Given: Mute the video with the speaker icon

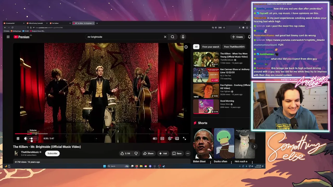Looking at the screenshot, I should [25, 138].
